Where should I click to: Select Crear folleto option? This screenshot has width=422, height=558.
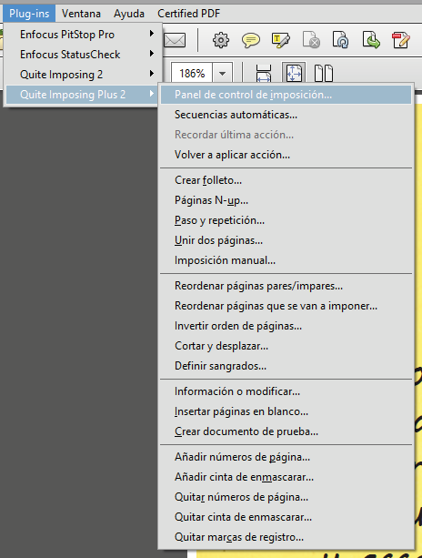(286, 180)
